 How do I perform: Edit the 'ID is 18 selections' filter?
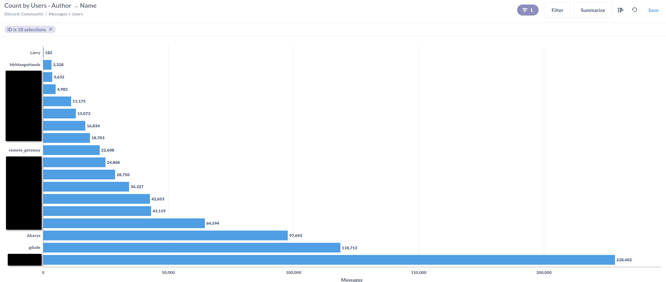[26, 30]
